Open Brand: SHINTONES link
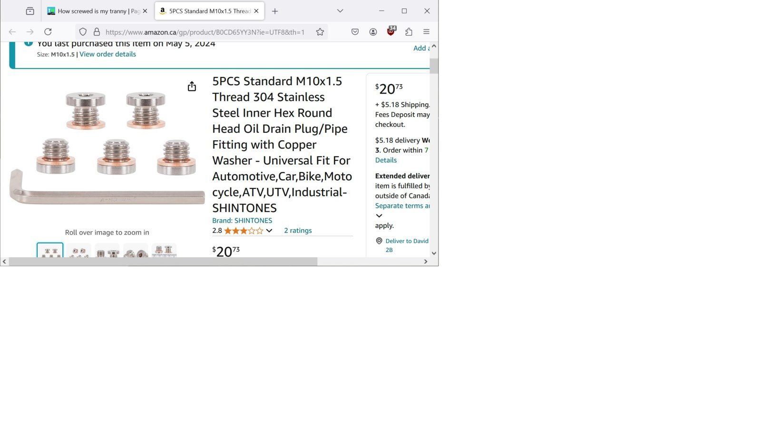The height and width of the screenshot is (428, 761). [x=242, y=221]
